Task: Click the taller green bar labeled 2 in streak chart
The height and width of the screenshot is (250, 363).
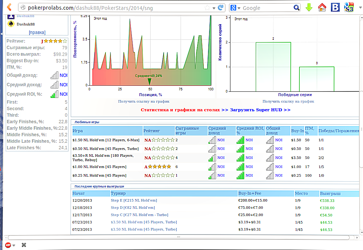Action: pyautogui.click(x=273, y=67)
